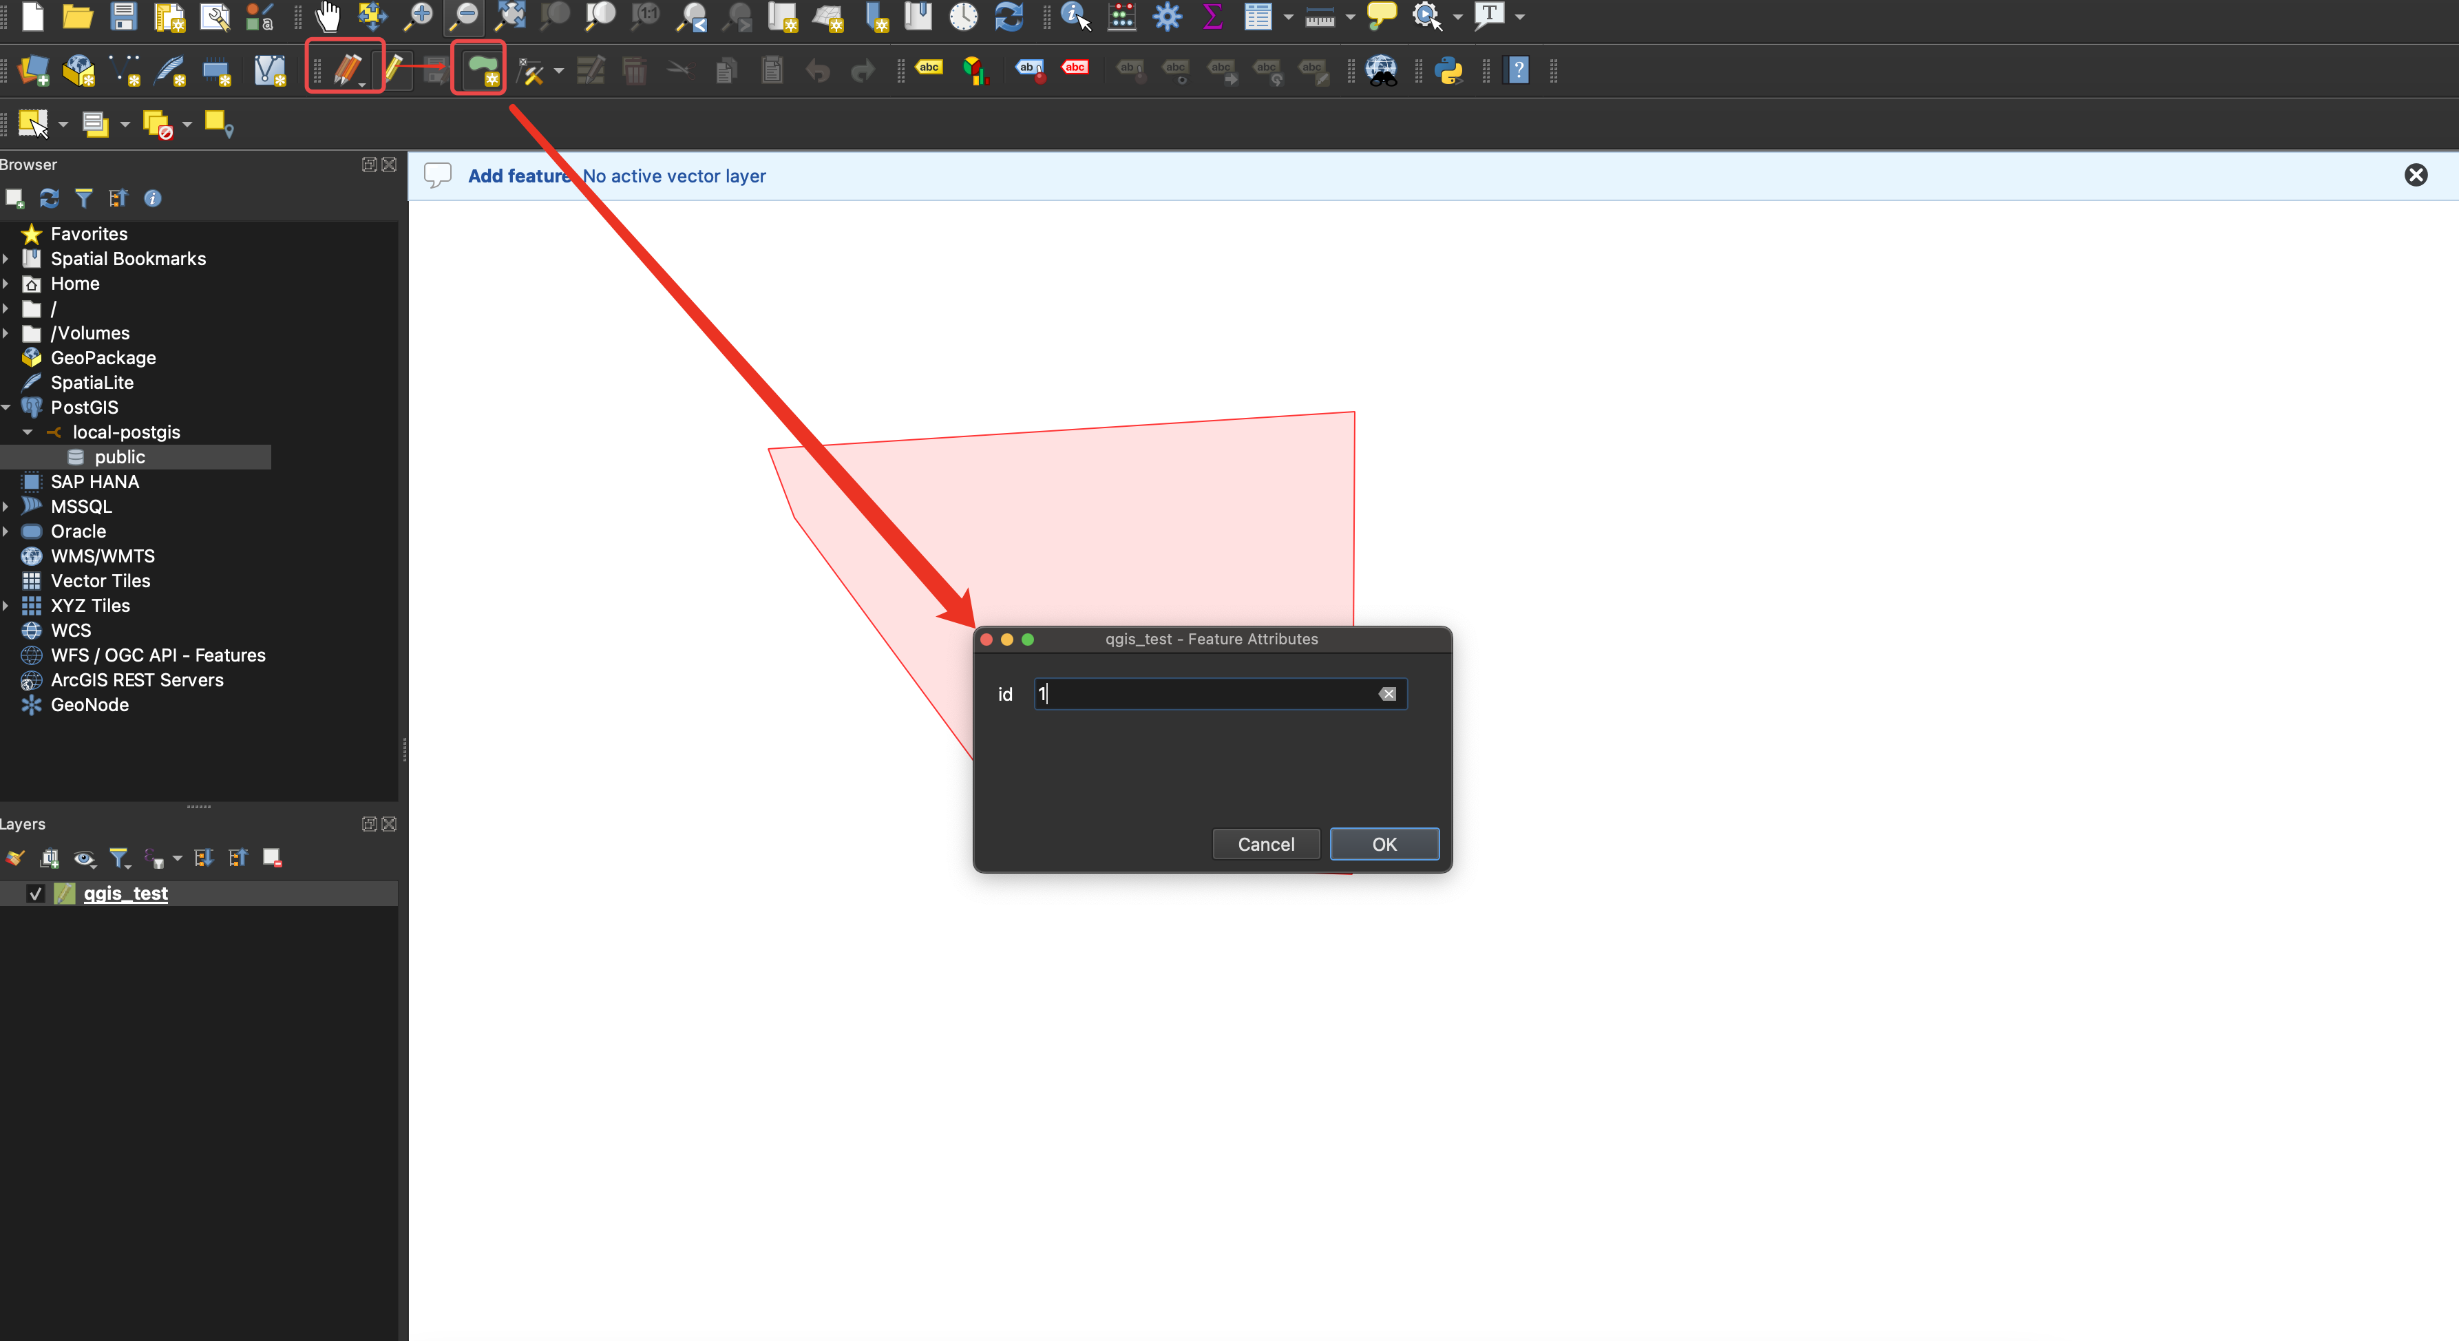Click the Zoom In magnifier tool

418,15
